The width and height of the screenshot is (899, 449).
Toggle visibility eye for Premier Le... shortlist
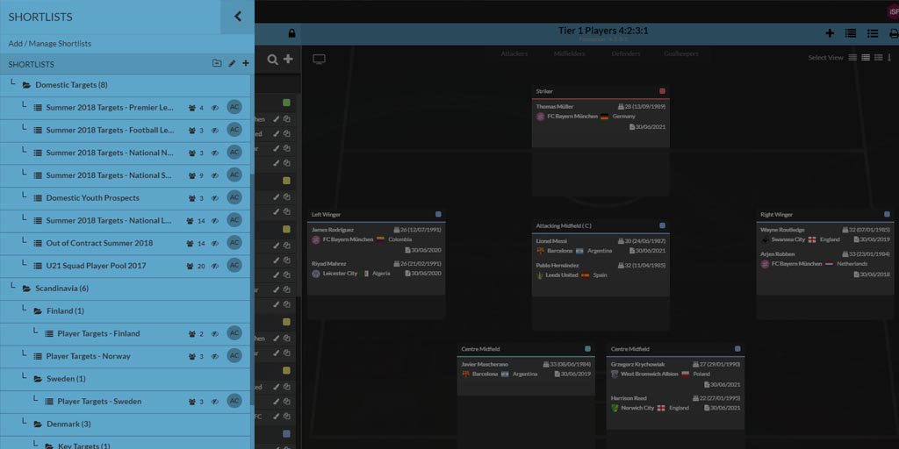[x=215, y=108]
